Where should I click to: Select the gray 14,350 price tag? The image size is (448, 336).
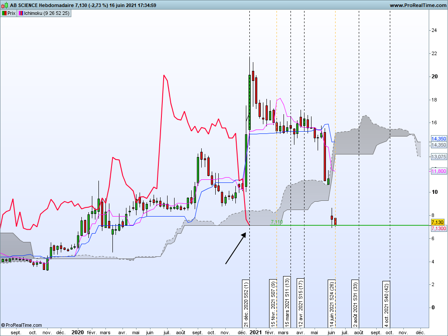[x=438, y=145]
